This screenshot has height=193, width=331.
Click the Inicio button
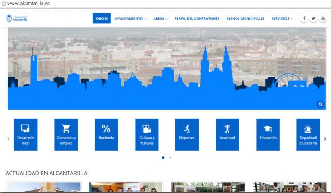click(x=101, y=19)
